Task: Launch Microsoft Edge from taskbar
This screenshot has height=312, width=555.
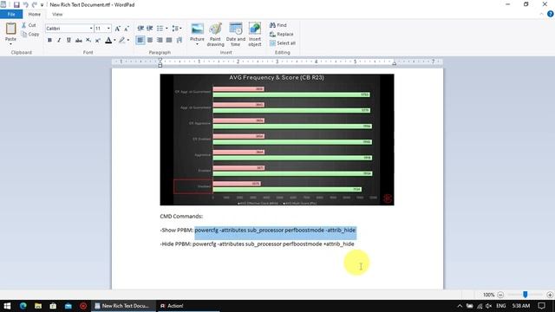Action: point(23,306)
